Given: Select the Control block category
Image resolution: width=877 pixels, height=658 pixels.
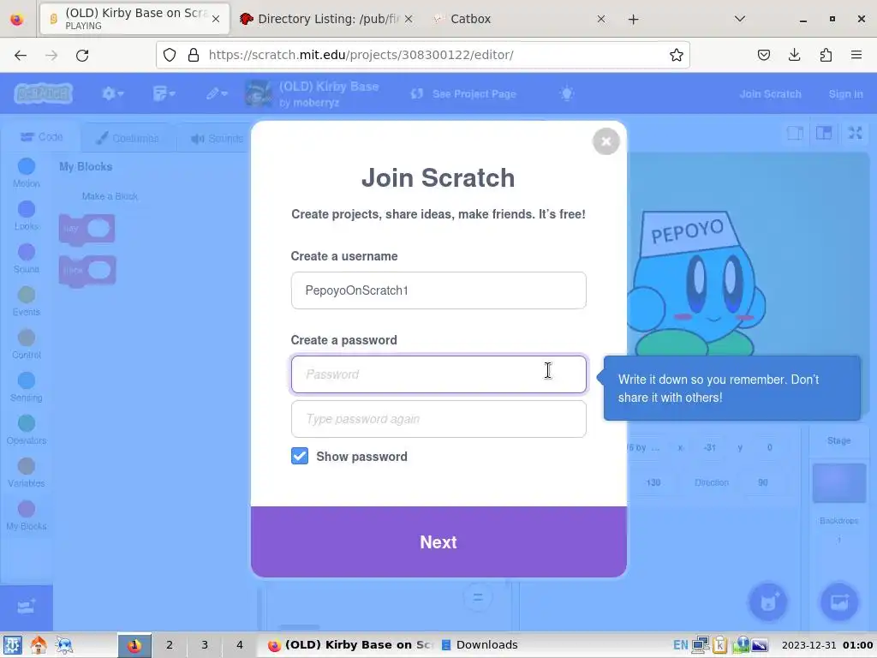Looking at the screenshot, I should [27, 344].
